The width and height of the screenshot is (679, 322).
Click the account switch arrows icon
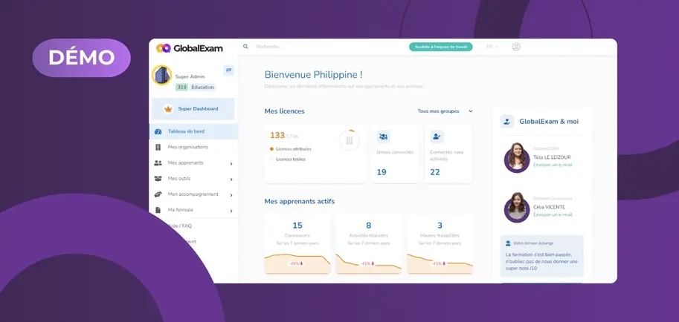point(229,70)
